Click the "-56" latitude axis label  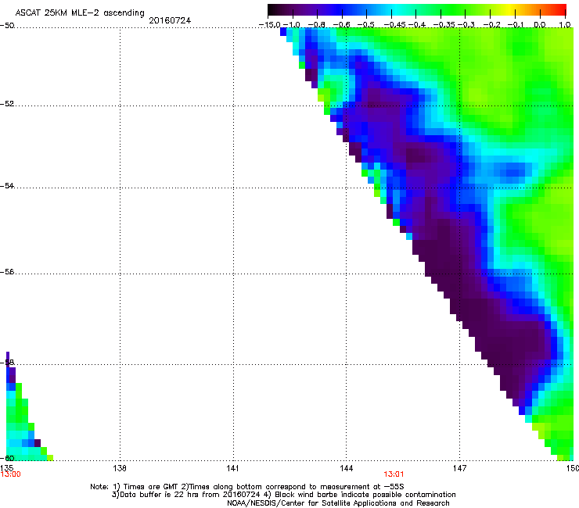[x=7, y=272]
